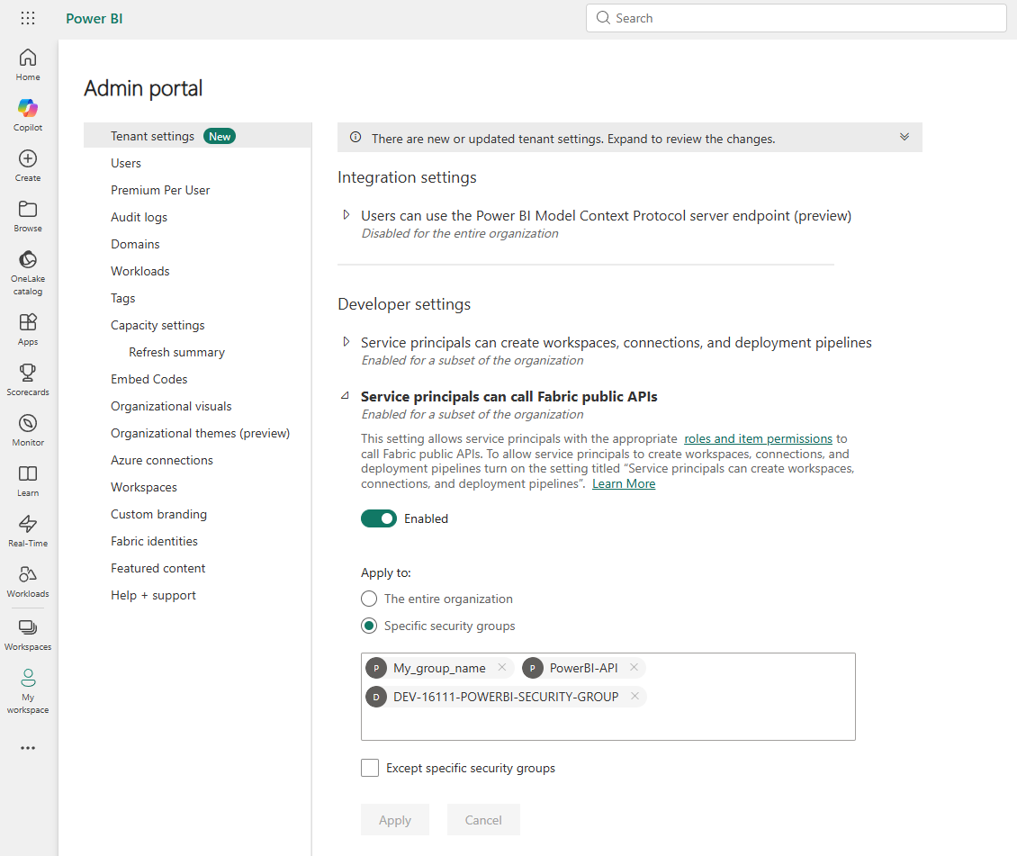Expand the new tenant settings banner
This screenshot has width=1017, height=856.
(904, 137)
